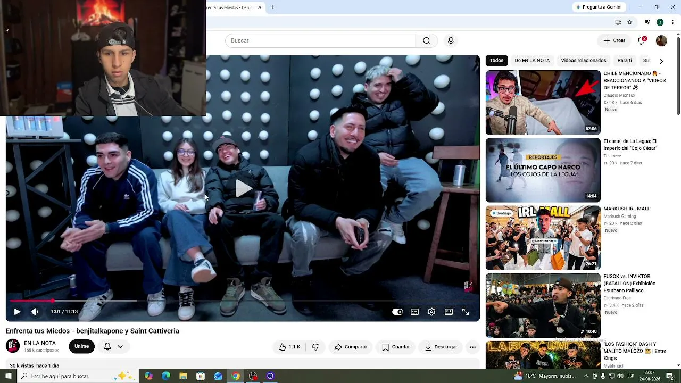Open File Explorer from the taskbar
This screenshot has height=383, width=681.
[183, 376]
